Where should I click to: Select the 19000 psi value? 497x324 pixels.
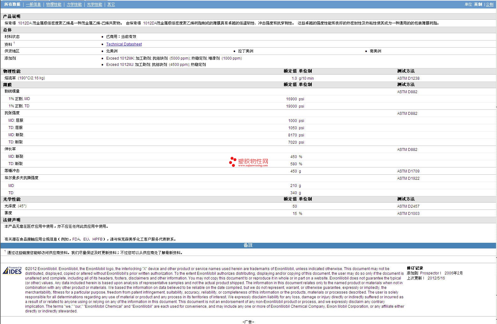tap(295, 106)
